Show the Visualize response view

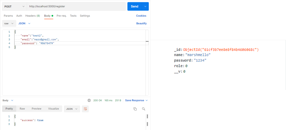coord(53,109)
